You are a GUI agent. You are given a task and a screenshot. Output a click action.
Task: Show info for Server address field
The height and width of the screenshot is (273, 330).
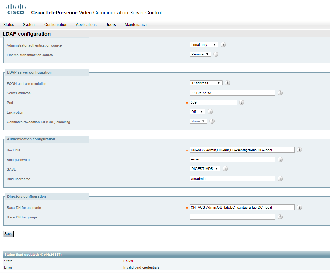280,93
